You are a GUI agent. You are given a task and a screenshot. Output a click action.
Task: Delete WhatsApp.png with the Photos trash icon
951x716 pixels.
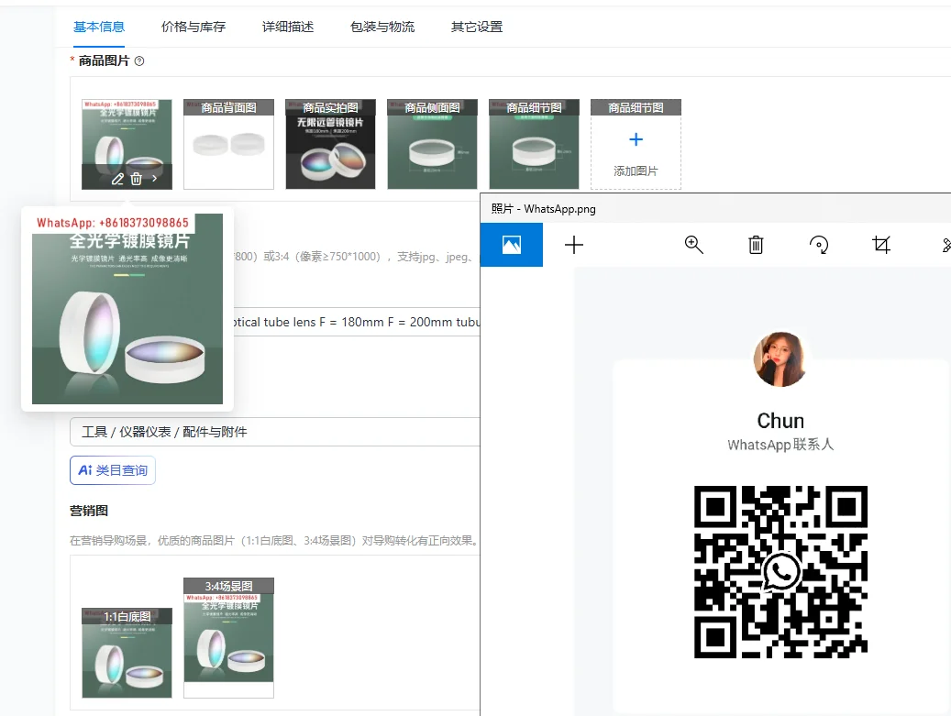pyautogui.click(x=756, y=245)
